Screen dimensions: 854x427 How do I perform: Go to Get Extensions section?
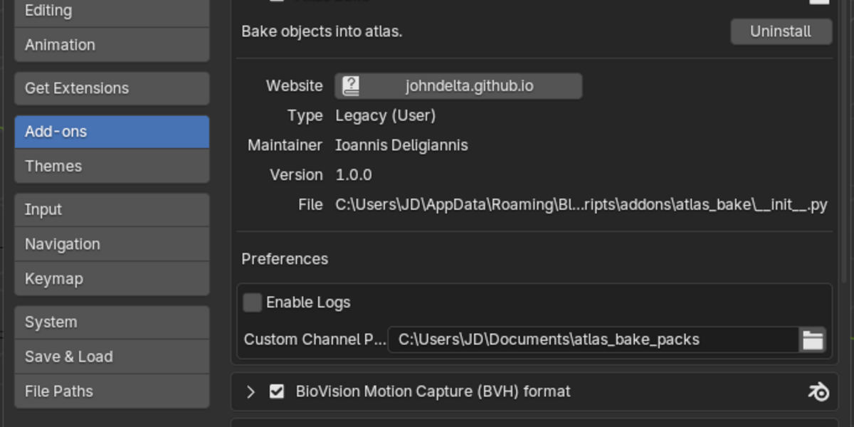[x=112, y=88]
